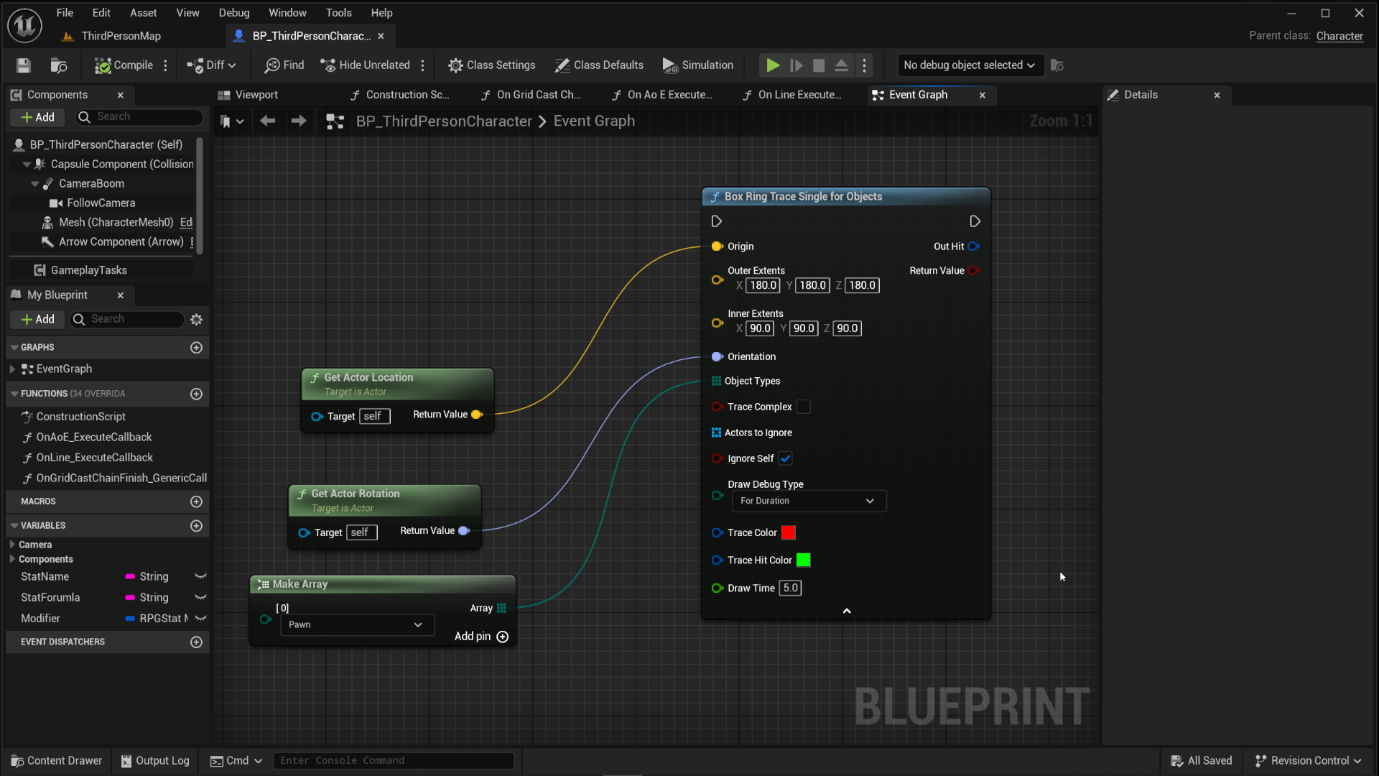This screenshot has width=1379, height=776.
Task: Toggle Trace Complex checkbox
Action: [804, 407]
